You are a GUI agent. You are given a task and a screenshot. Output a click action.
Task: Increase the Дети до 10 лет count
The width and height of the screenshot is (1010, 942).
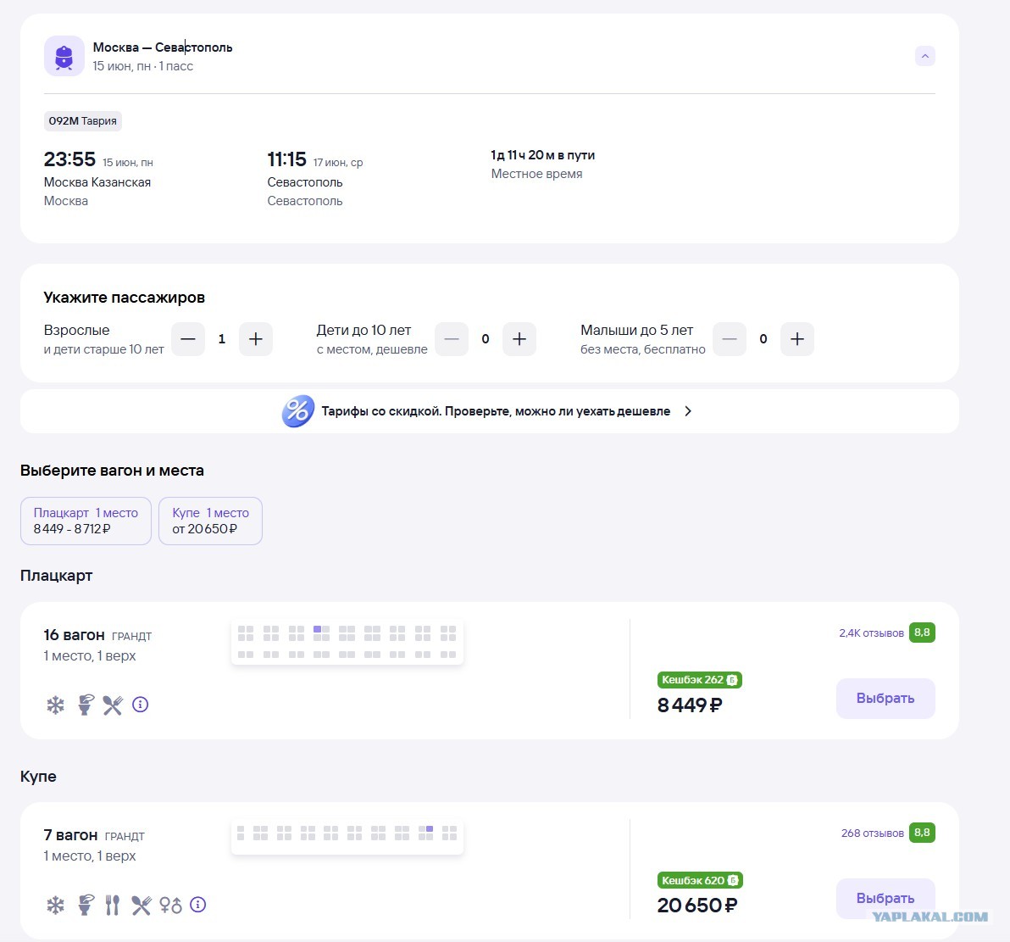coord(519,339)
